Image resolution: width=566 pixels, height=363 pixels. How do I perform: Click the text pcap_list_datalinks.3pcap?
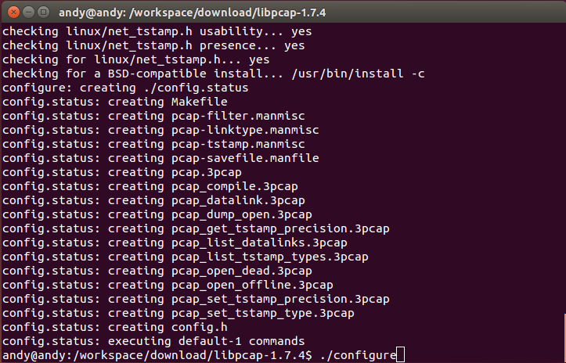pyautogui.click(x=259, y=243)
